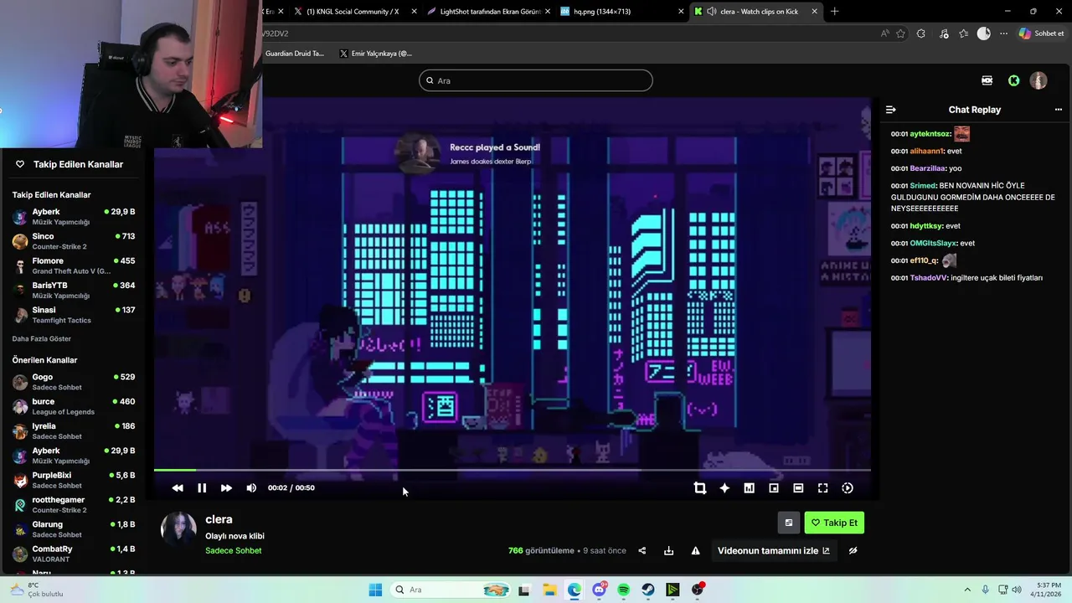The height and width of the screenshot is (603, 1072).
Task: Enable picture-in-picture mini player mode
Action: pos(774,488)
